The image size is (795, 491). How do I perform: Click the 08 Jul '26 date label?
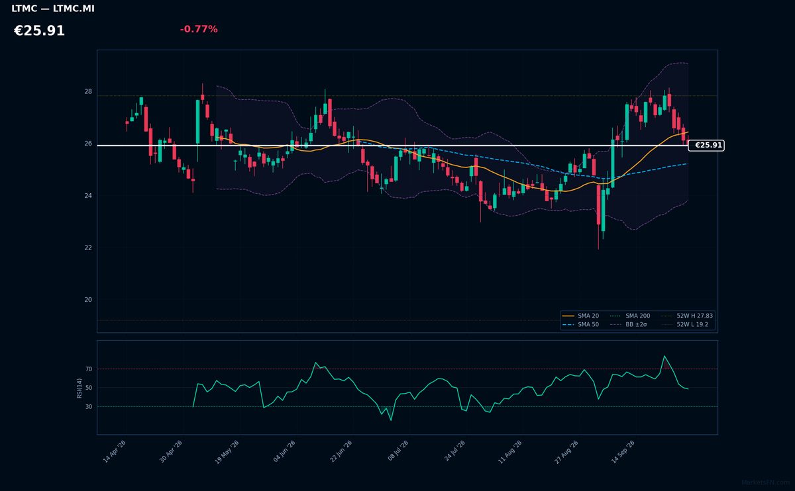[399, 451]
